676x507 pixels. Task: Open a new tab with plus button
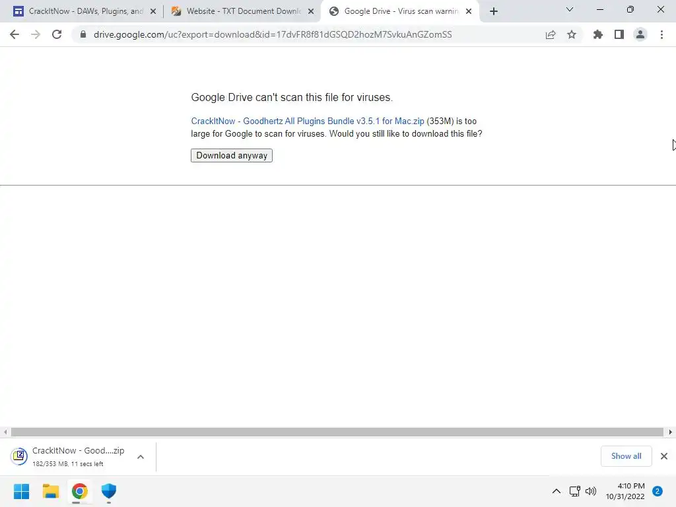click(x=494, y=11)
